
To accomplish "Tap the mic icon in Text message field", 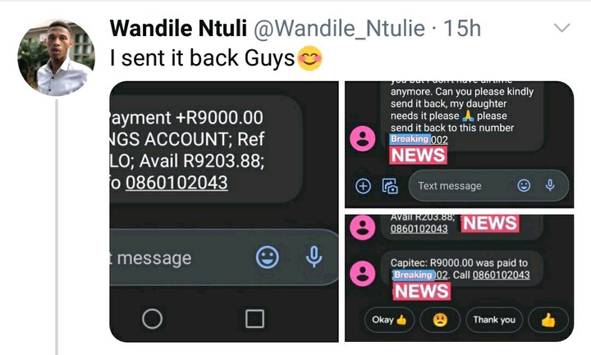I will pos(550,185).
